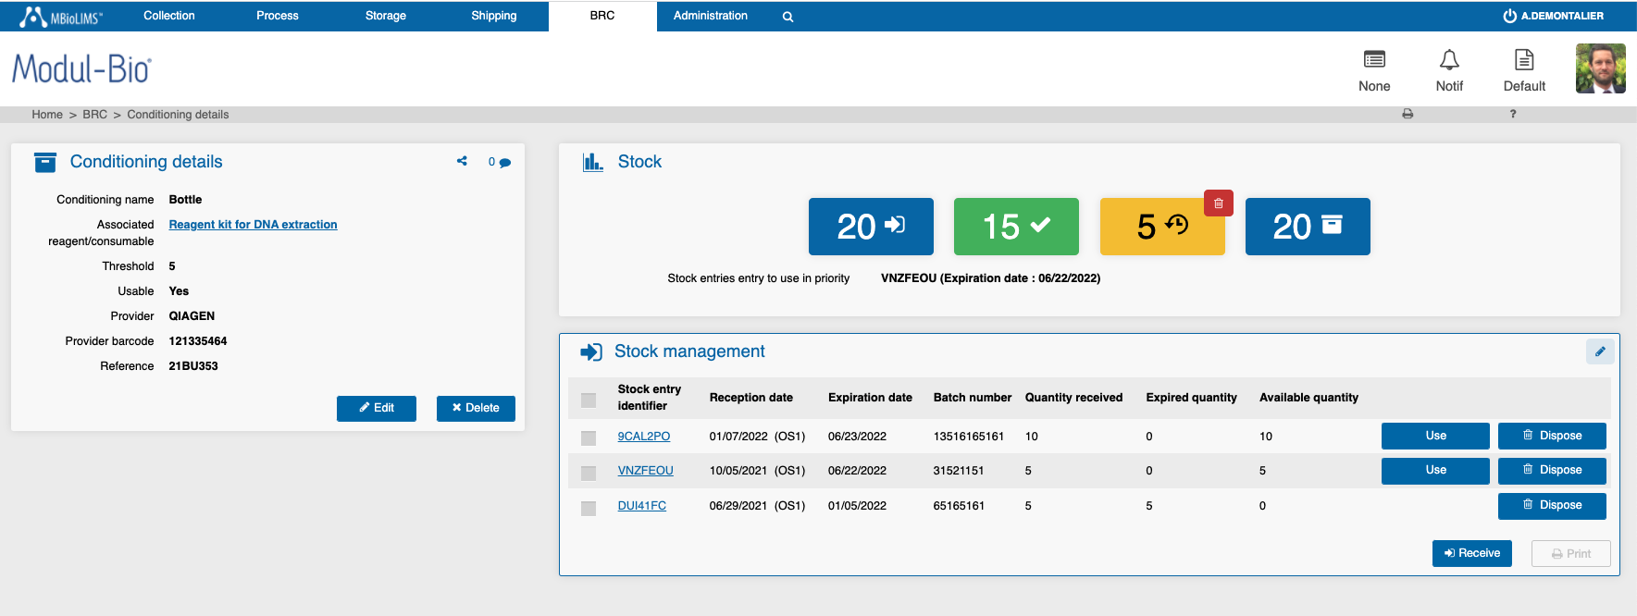1637x616 pixels.
Task: Open the Default document icon
Action: click(x=1524, y=61)
